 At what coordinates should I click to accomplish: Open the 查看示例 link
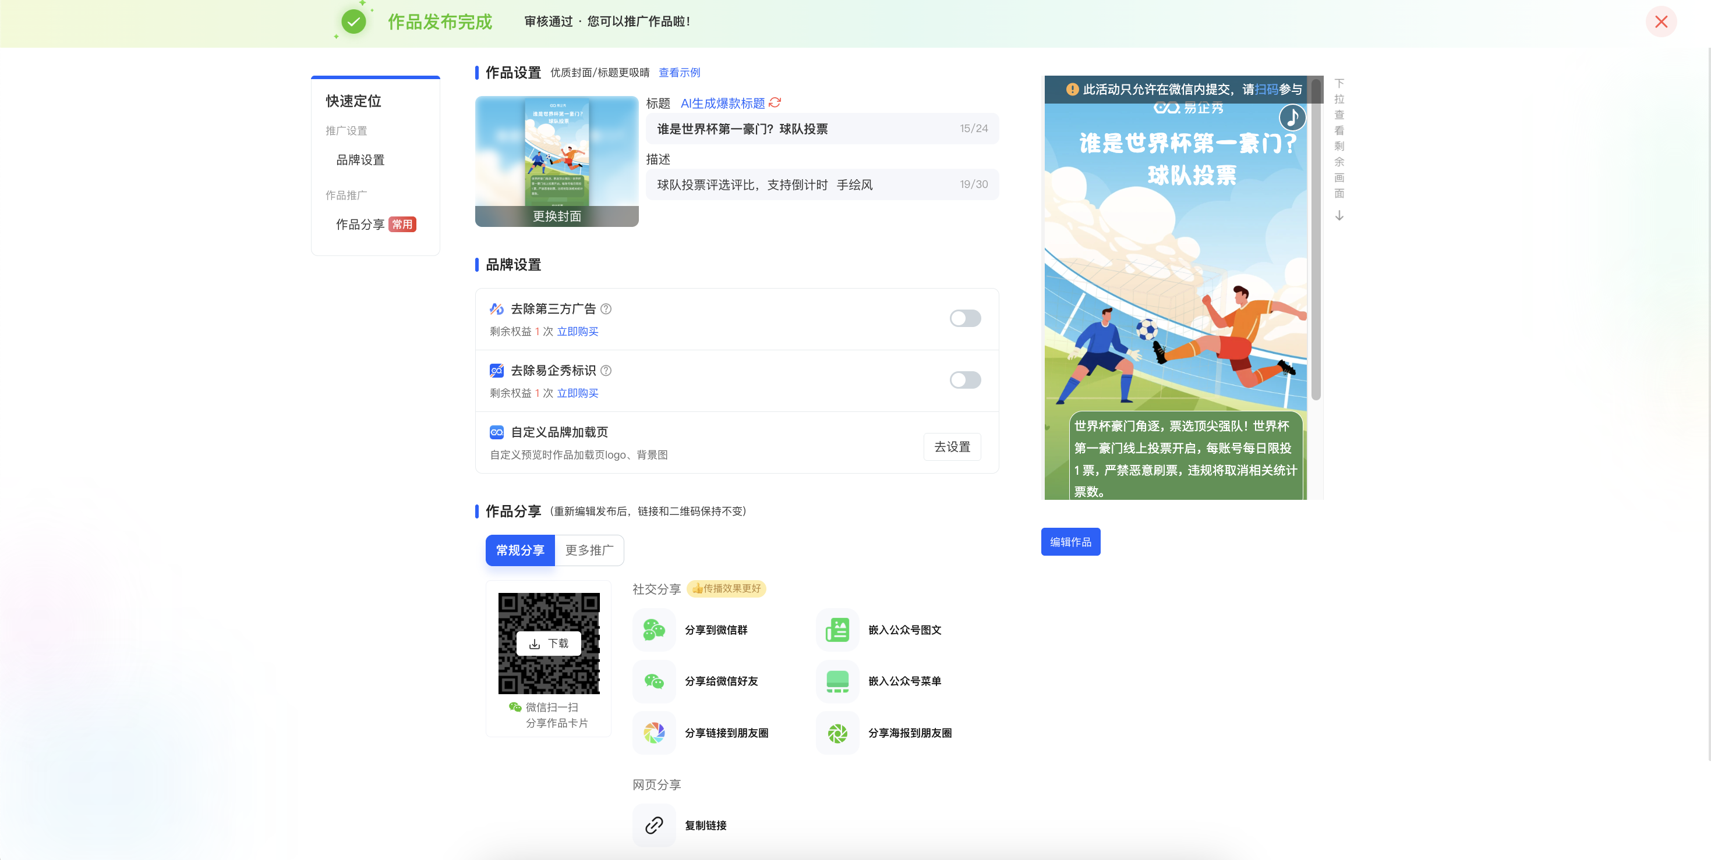click(679, 72)
